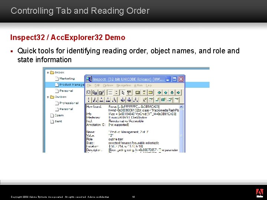Click the yellow highlight rectangle toolbar icon
The image size is (267, 200).
coord(138,93)
